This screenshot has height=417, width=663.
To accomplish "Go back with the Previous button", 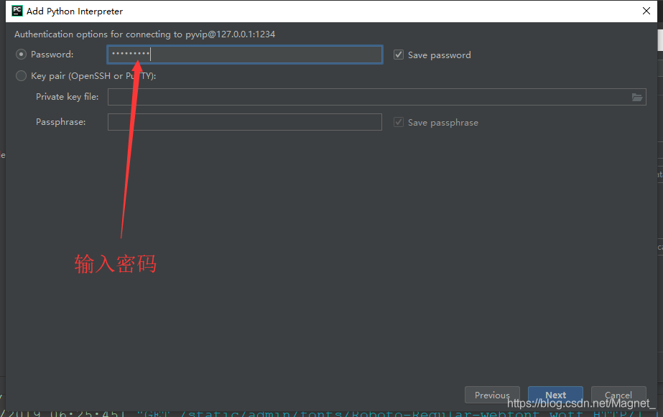I will click(x=492, y=395).
